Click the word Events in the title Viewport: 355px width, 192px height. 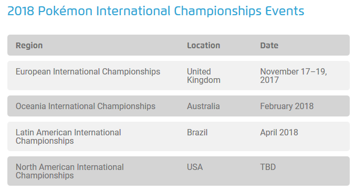pos(285,11)
